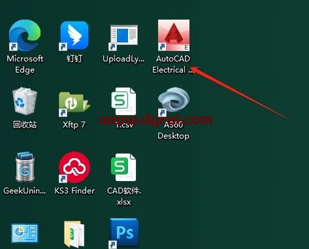
Task: Select the folder with spreadsheet documents icon
Action: click(x=74, y=234)
